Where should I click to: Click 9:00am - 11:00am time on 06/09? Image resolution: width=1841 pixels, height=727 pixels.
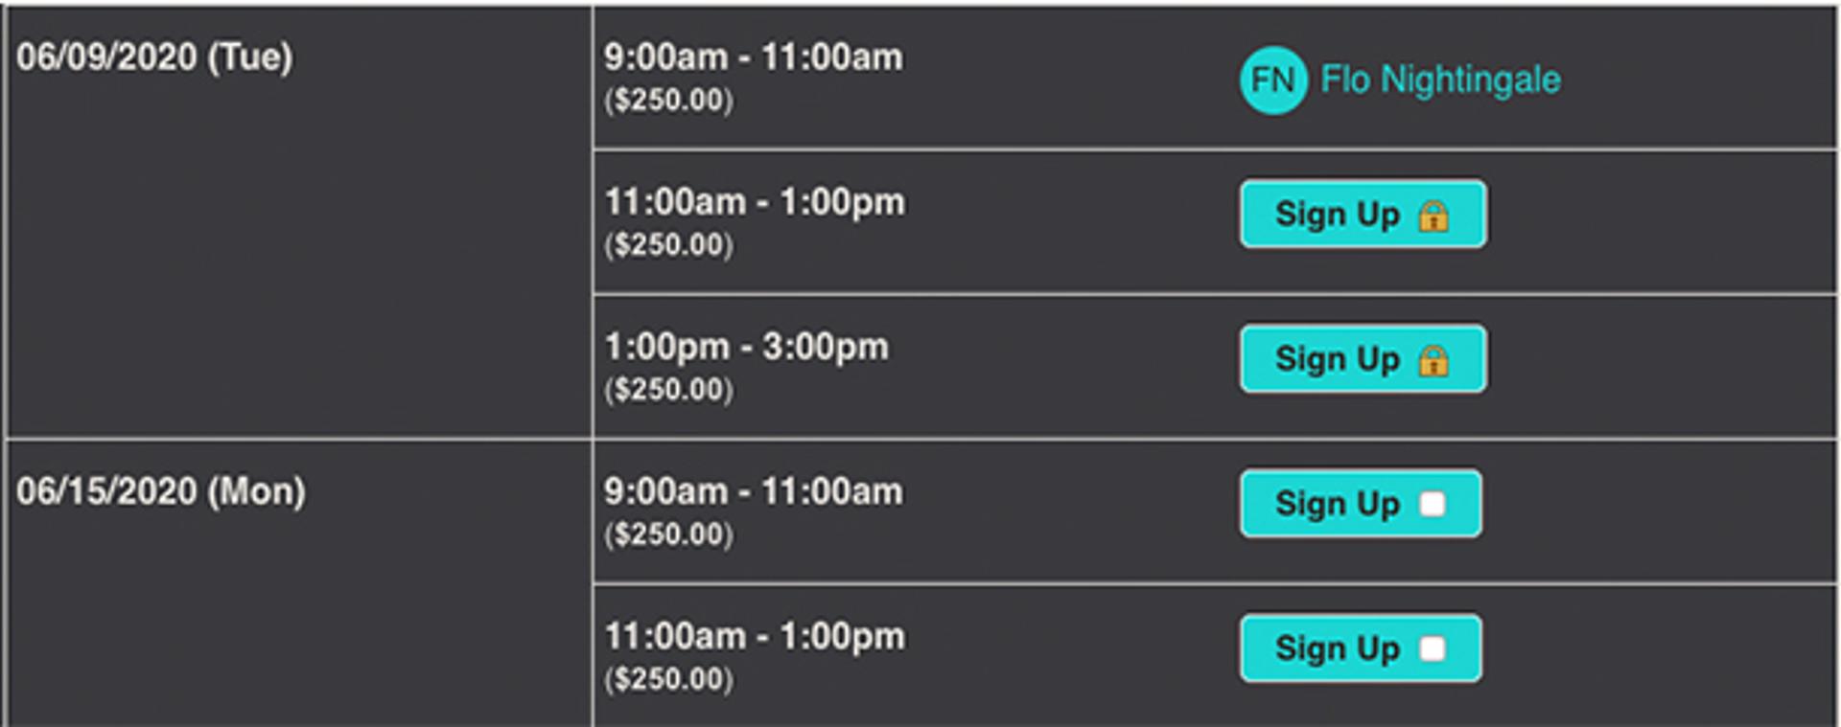(753, 57)
